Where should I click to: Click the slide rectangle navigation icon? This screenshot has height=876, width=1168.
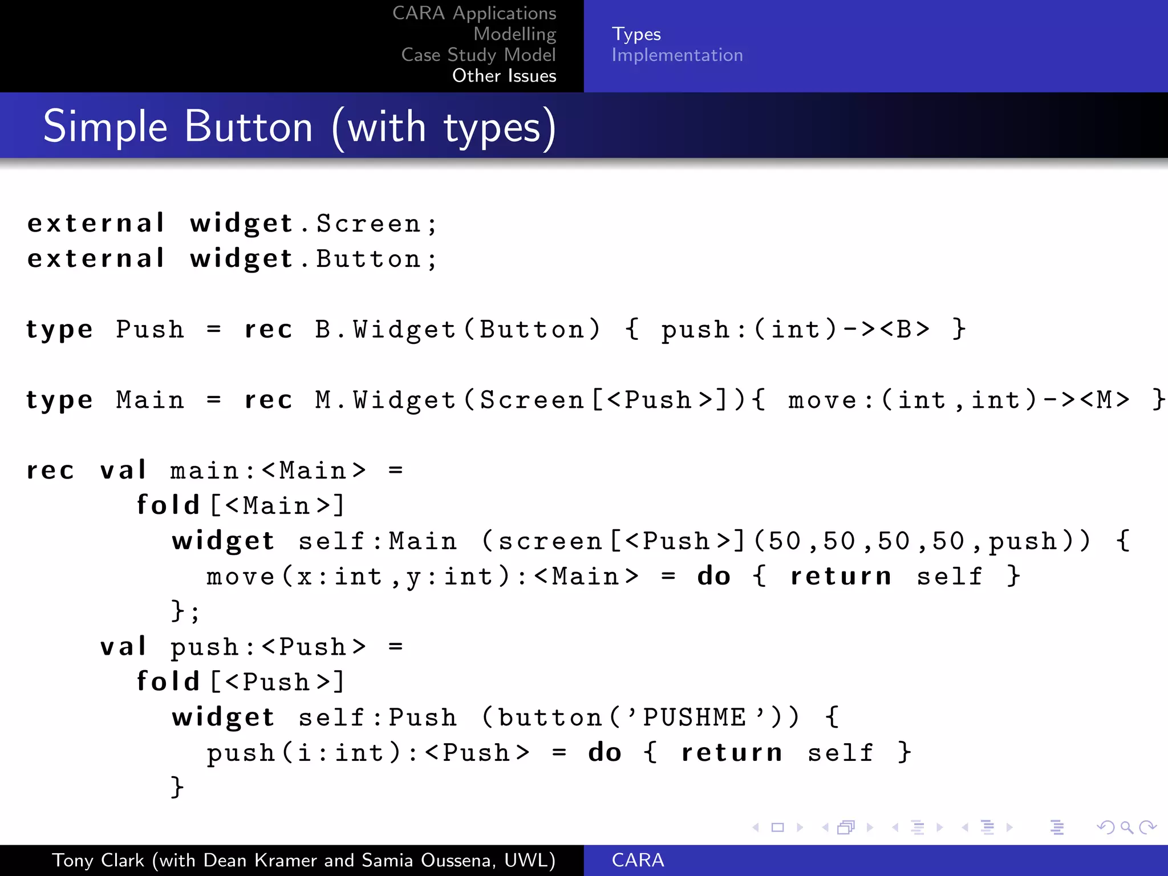pos(777,828)
